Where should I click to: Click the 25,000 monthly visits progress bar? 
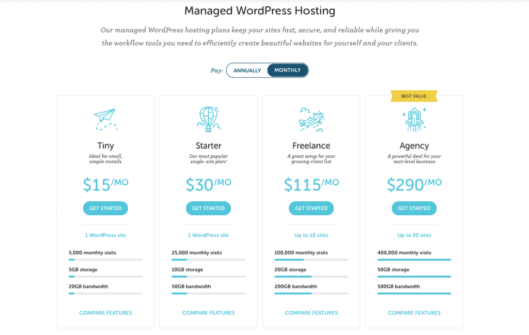(x=209, y=260)
